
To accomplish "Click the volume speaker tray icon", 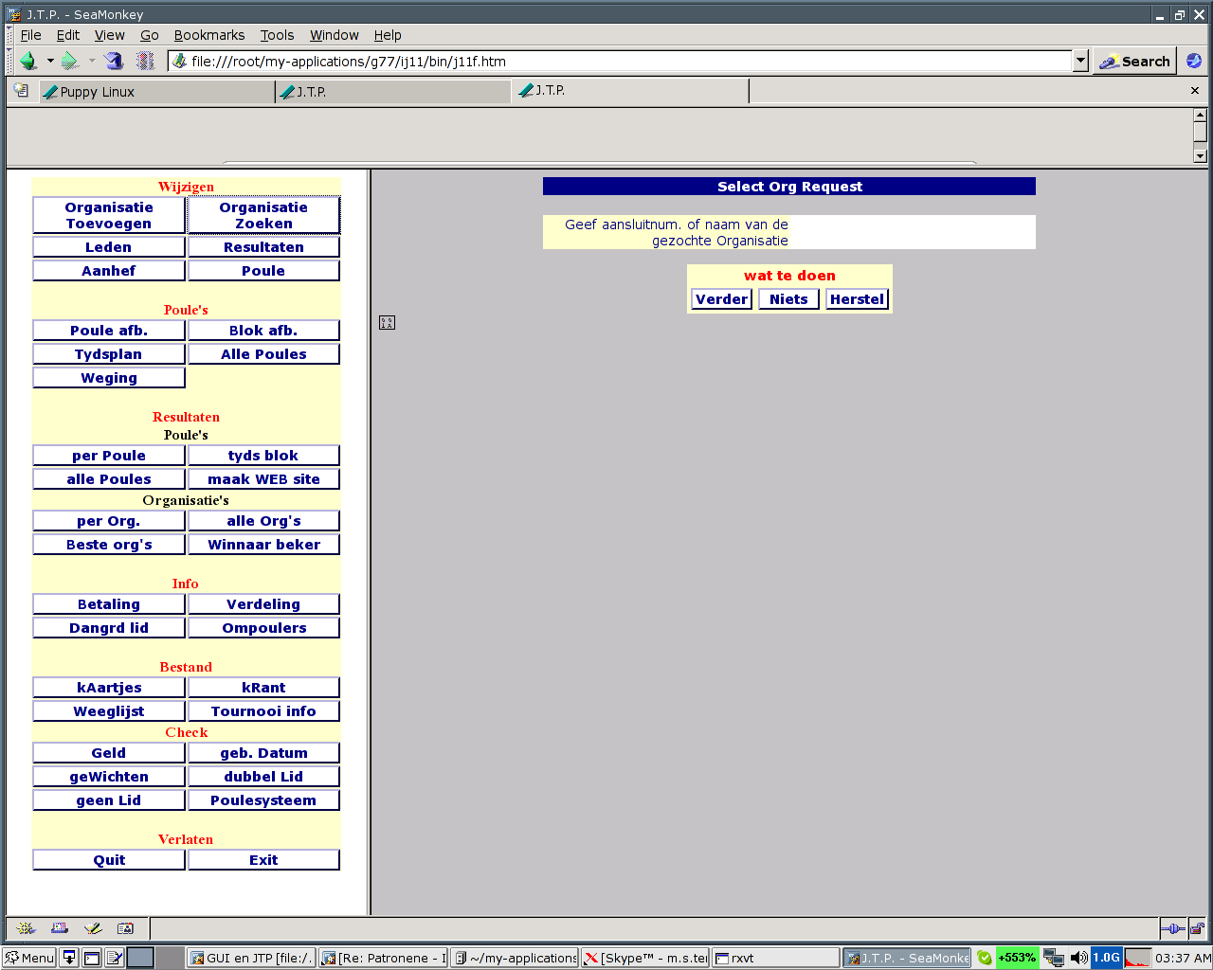I will coord(1078,958).
